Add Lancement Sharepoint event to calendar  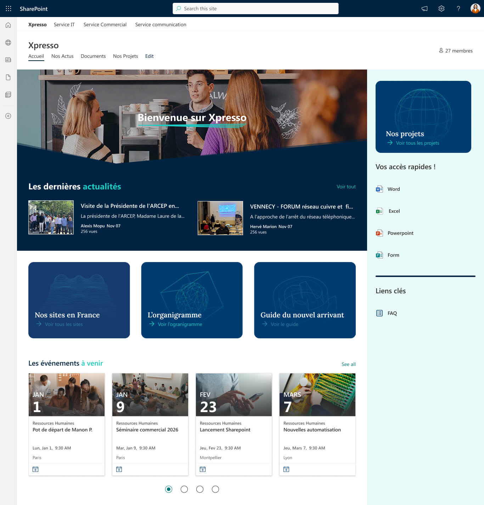click(x=203, y=469)
